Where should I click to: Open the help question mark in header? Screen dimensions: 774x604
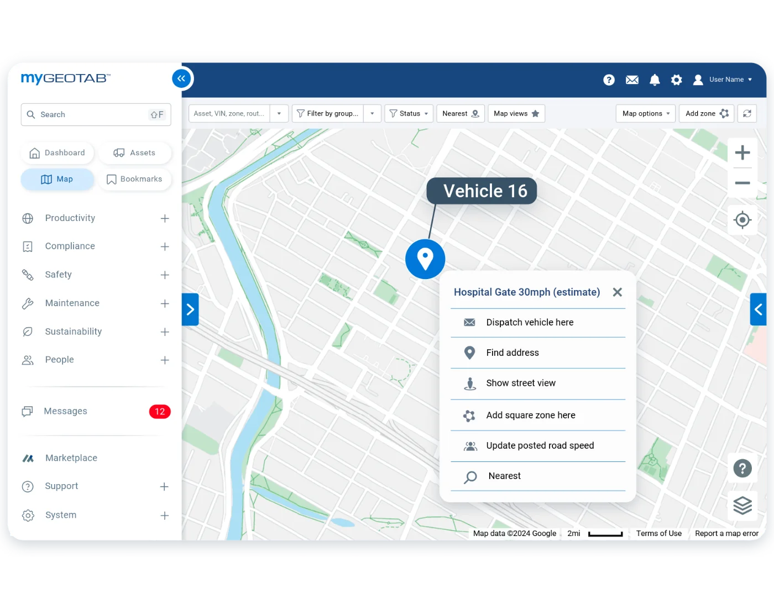pos(609,80)
